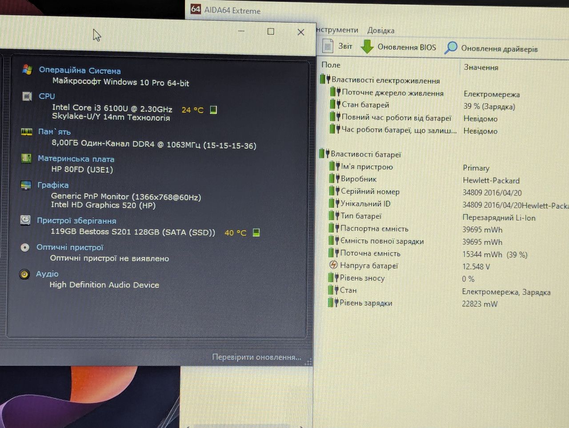Open the Операційна Система section link
This screenshot has width=569, height=428.
pos(80,70)
